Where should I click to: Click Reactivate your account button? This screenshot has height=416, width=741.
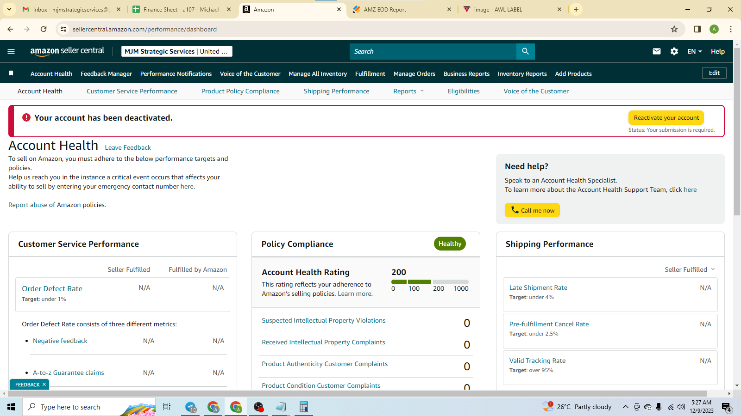(666, 117)
